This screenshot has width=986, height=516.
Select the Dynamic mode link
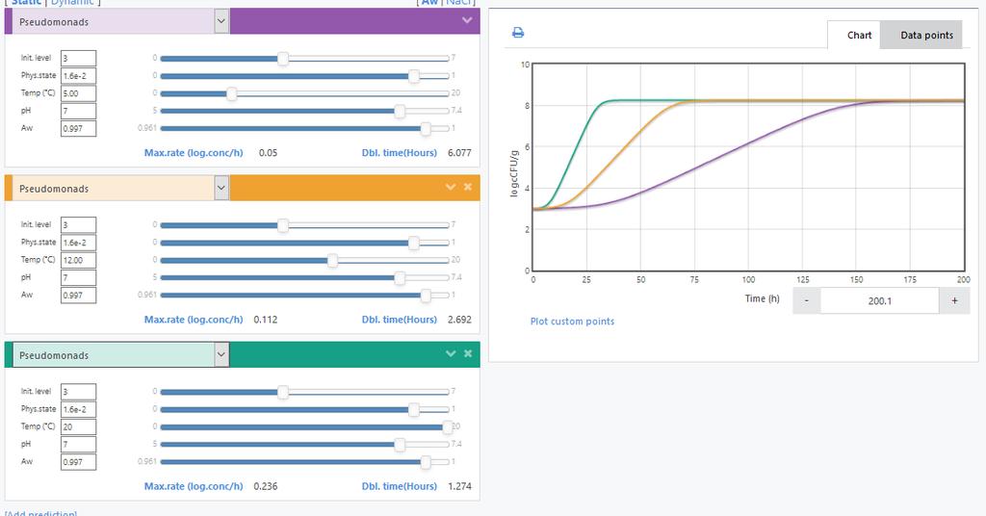pos(72,3)
